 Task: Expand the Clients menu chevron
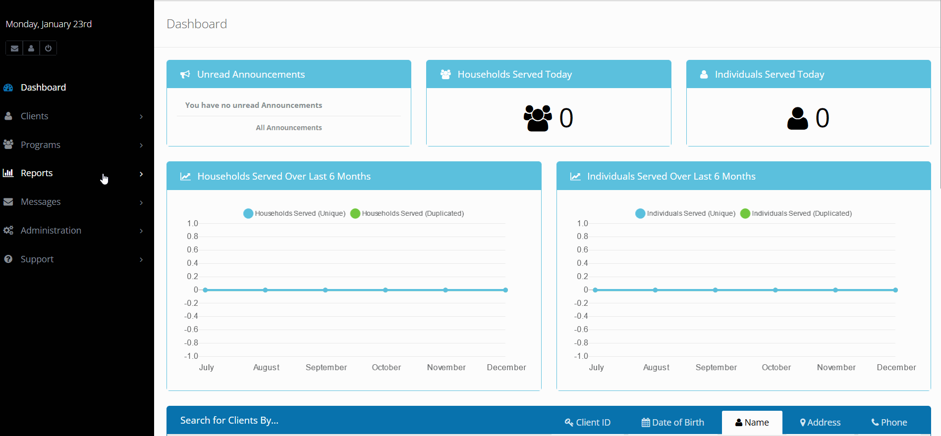(x=141, y=117)
